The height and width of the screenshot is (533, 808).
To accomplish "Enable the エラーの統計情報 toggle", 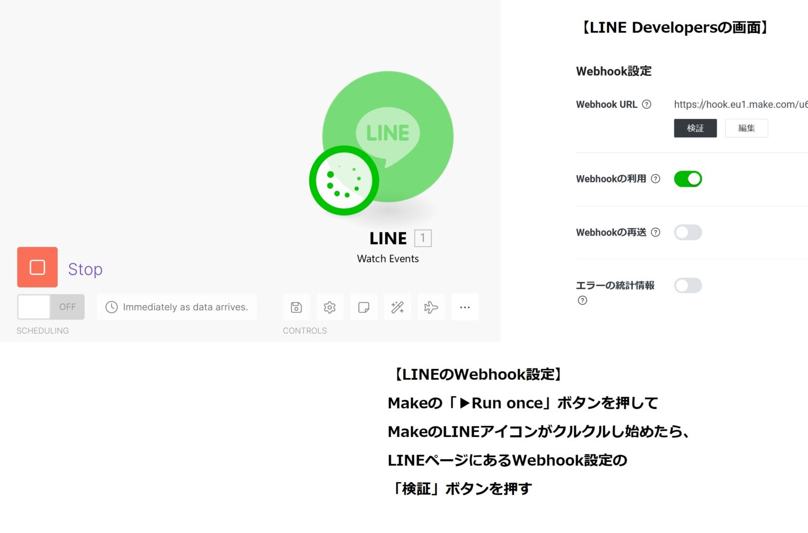I will click(x=688, y=285).
